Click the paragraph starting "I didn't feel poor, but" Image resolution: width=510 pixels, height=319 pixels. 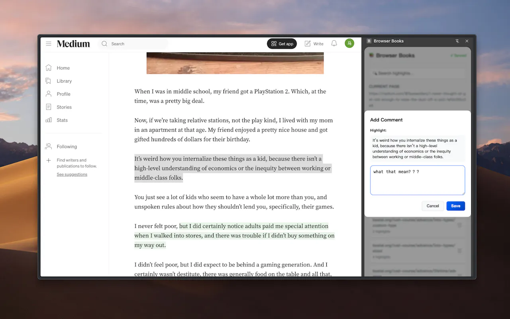pyautogui.click(x=233, y=269)
